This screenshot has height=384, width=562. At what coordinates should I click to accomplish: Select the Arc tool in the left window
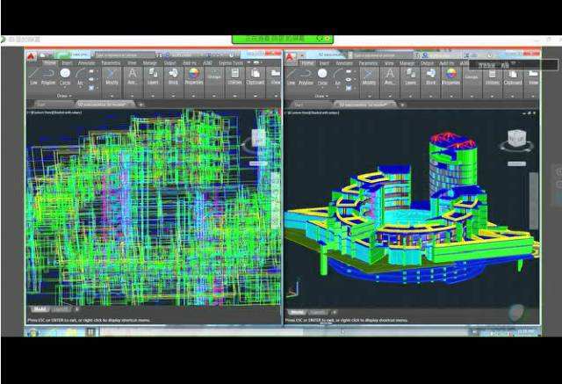pyautogui.click(x=80, y=76)
